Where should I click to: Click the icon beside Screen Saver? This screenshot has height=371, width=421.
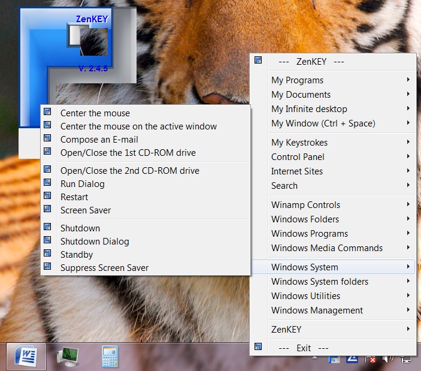click(x=47, y=209)
